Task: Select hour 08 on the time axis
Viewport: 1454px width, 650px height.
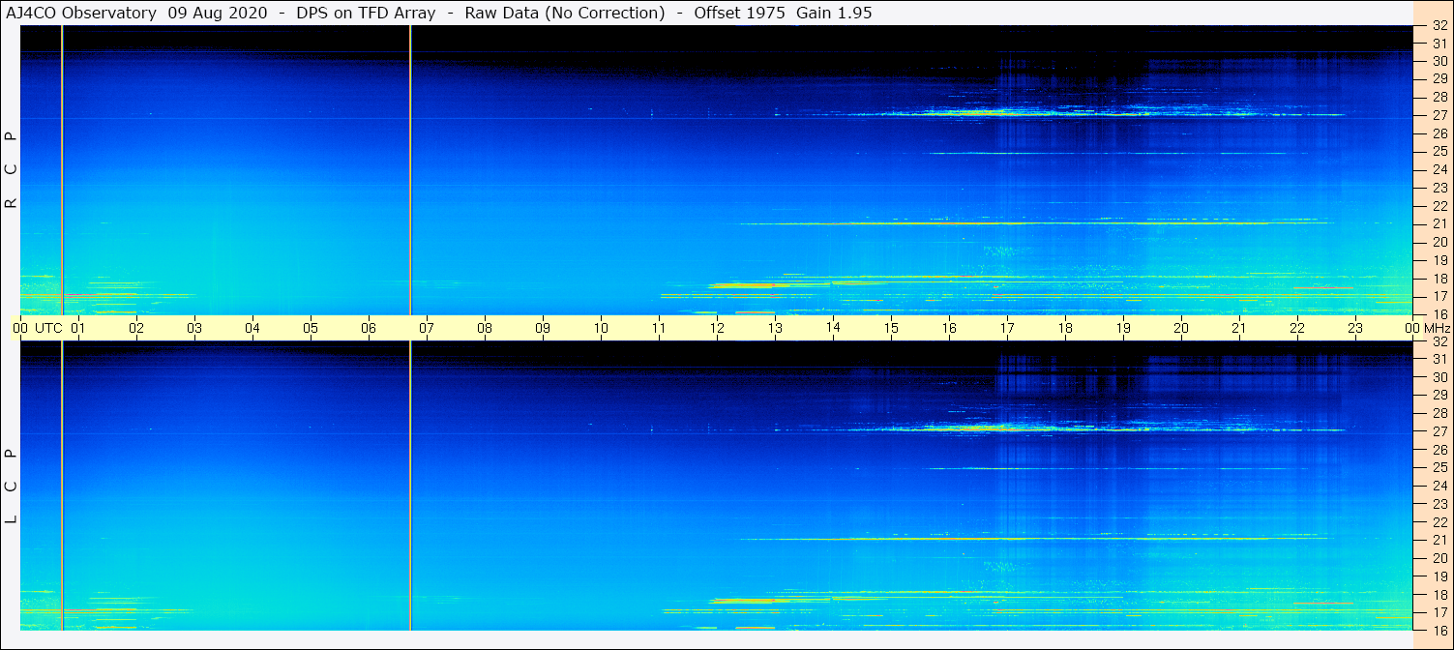Action: coord(485,328)
